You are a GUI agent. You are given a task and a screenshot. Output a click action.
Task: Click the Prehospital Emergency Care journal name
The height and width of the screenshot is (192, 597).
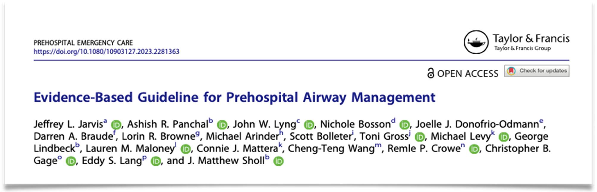(83, 43)
